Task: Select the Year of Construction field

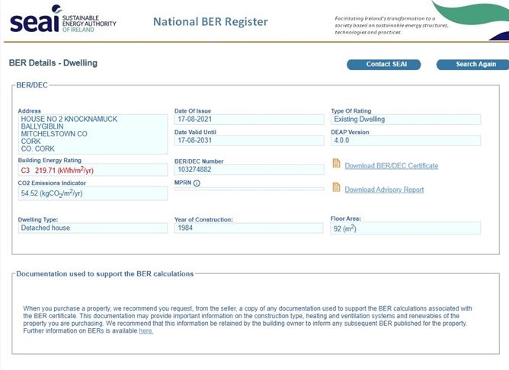Action: click(x=248, y=228)
